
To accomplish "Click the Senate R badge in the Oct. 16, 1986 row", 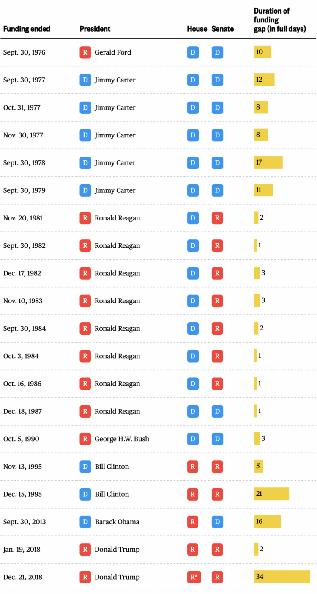I will pos(217,384).
